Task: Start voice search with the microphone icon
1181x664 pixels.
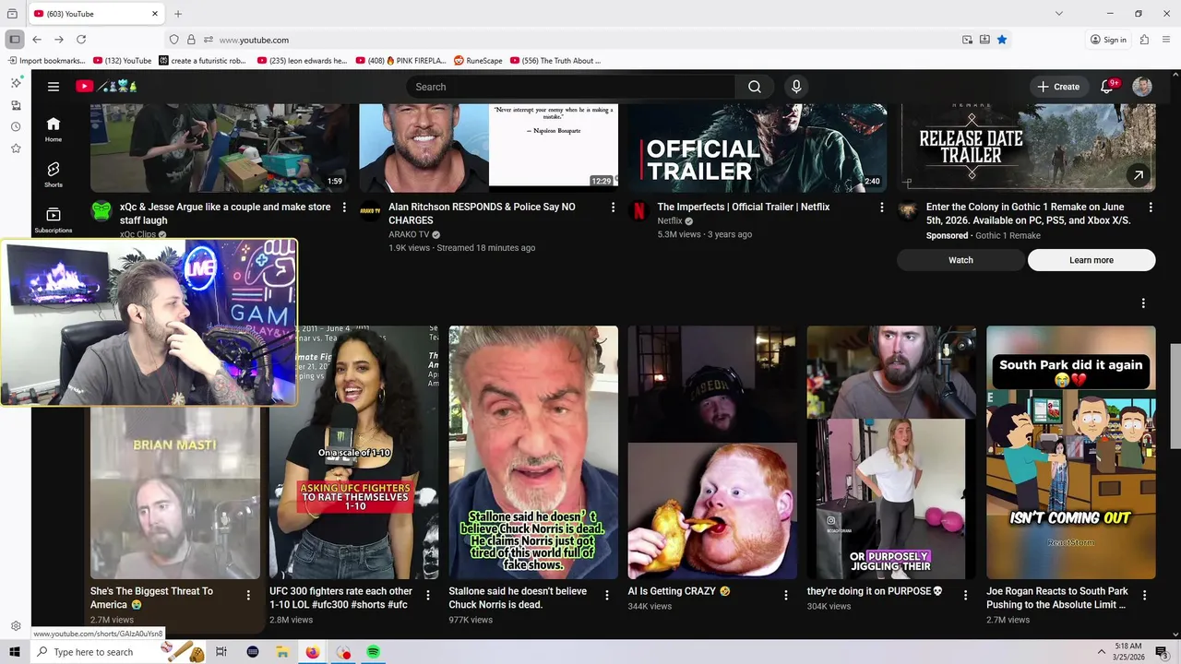Action: [x=796, y=87]
